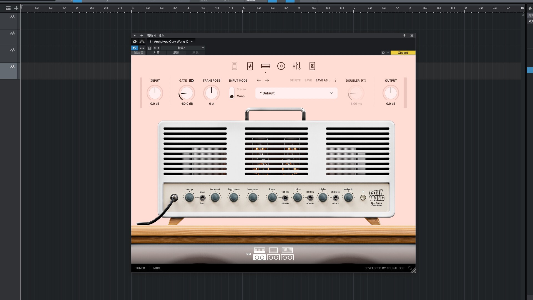Open the cabinet speaker section icon

point(281,66)
